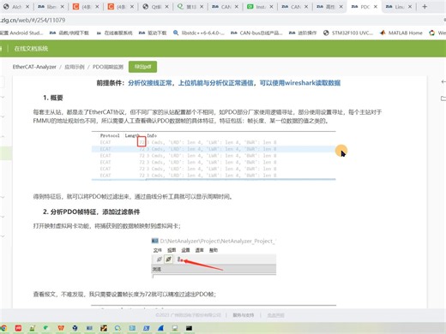Open the orange WPS icon in taskbar
Screen dimensions: 446x334
coord(61,328)
